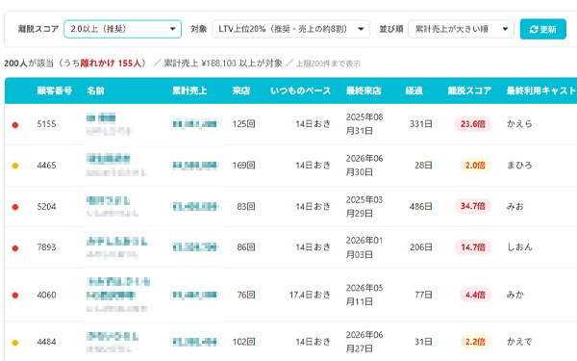Click the last visit date 2026年01月03日
This screenshot has height=361, width=577.
coord(364,247)
